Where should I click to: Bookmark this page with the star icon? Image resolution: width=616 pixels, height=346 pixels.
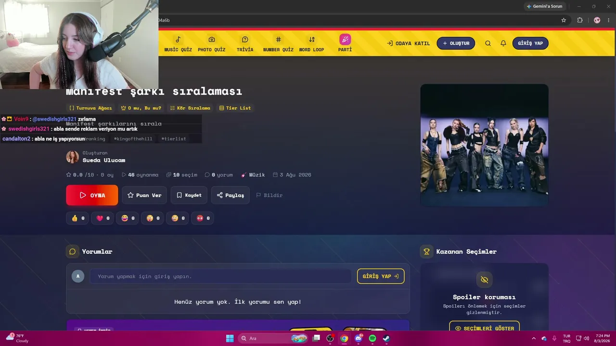[564, 20]
